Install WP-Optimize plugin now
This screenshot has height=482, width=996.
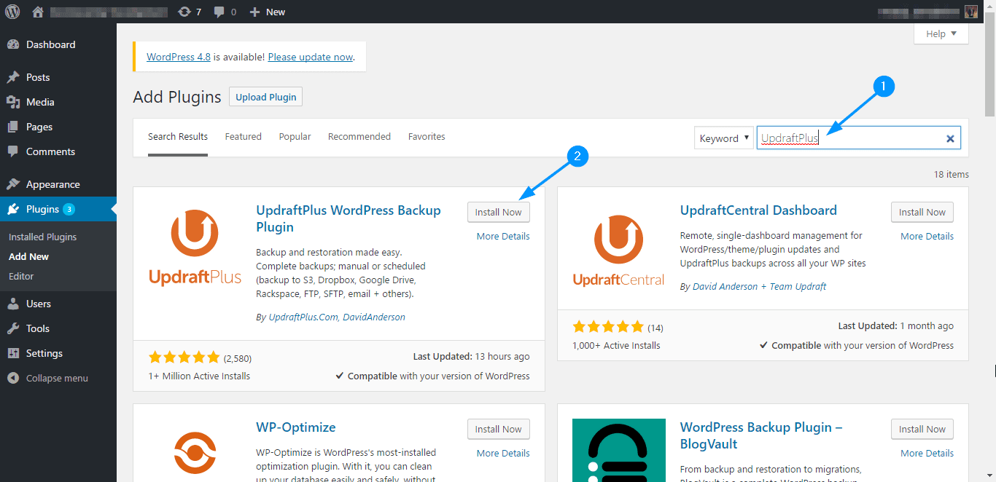coord(499,429)
